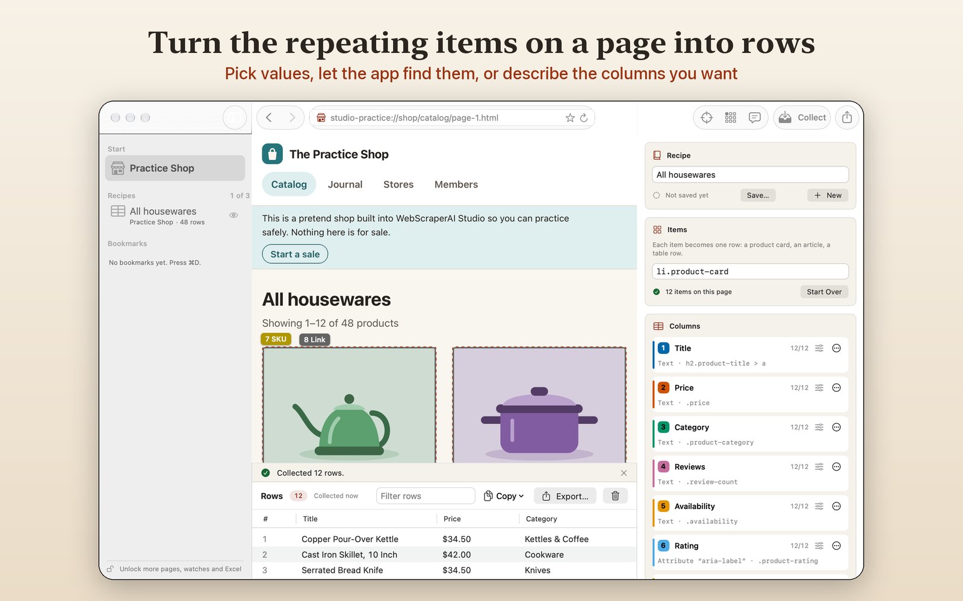Viewport: 963px width, 601px height.
Task: Toggle the sidebar panel button
Action: 235,117
